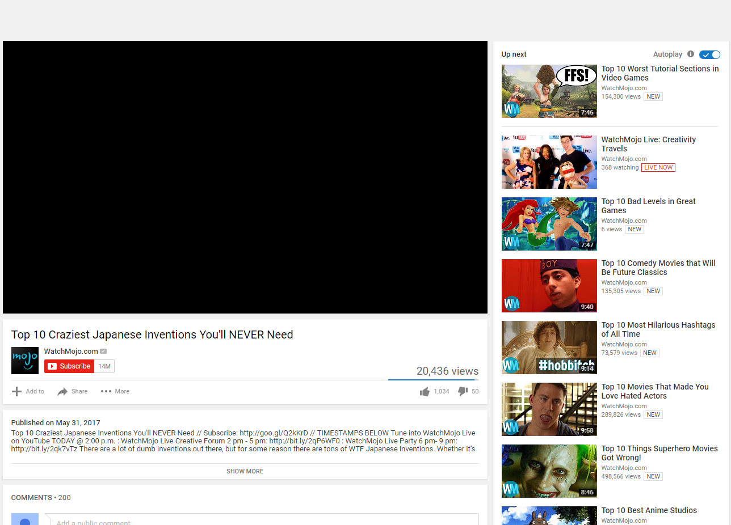Open Superhero Movies Got Wrong thumbnail
The image size is (731, 525).
coord(549,471)
